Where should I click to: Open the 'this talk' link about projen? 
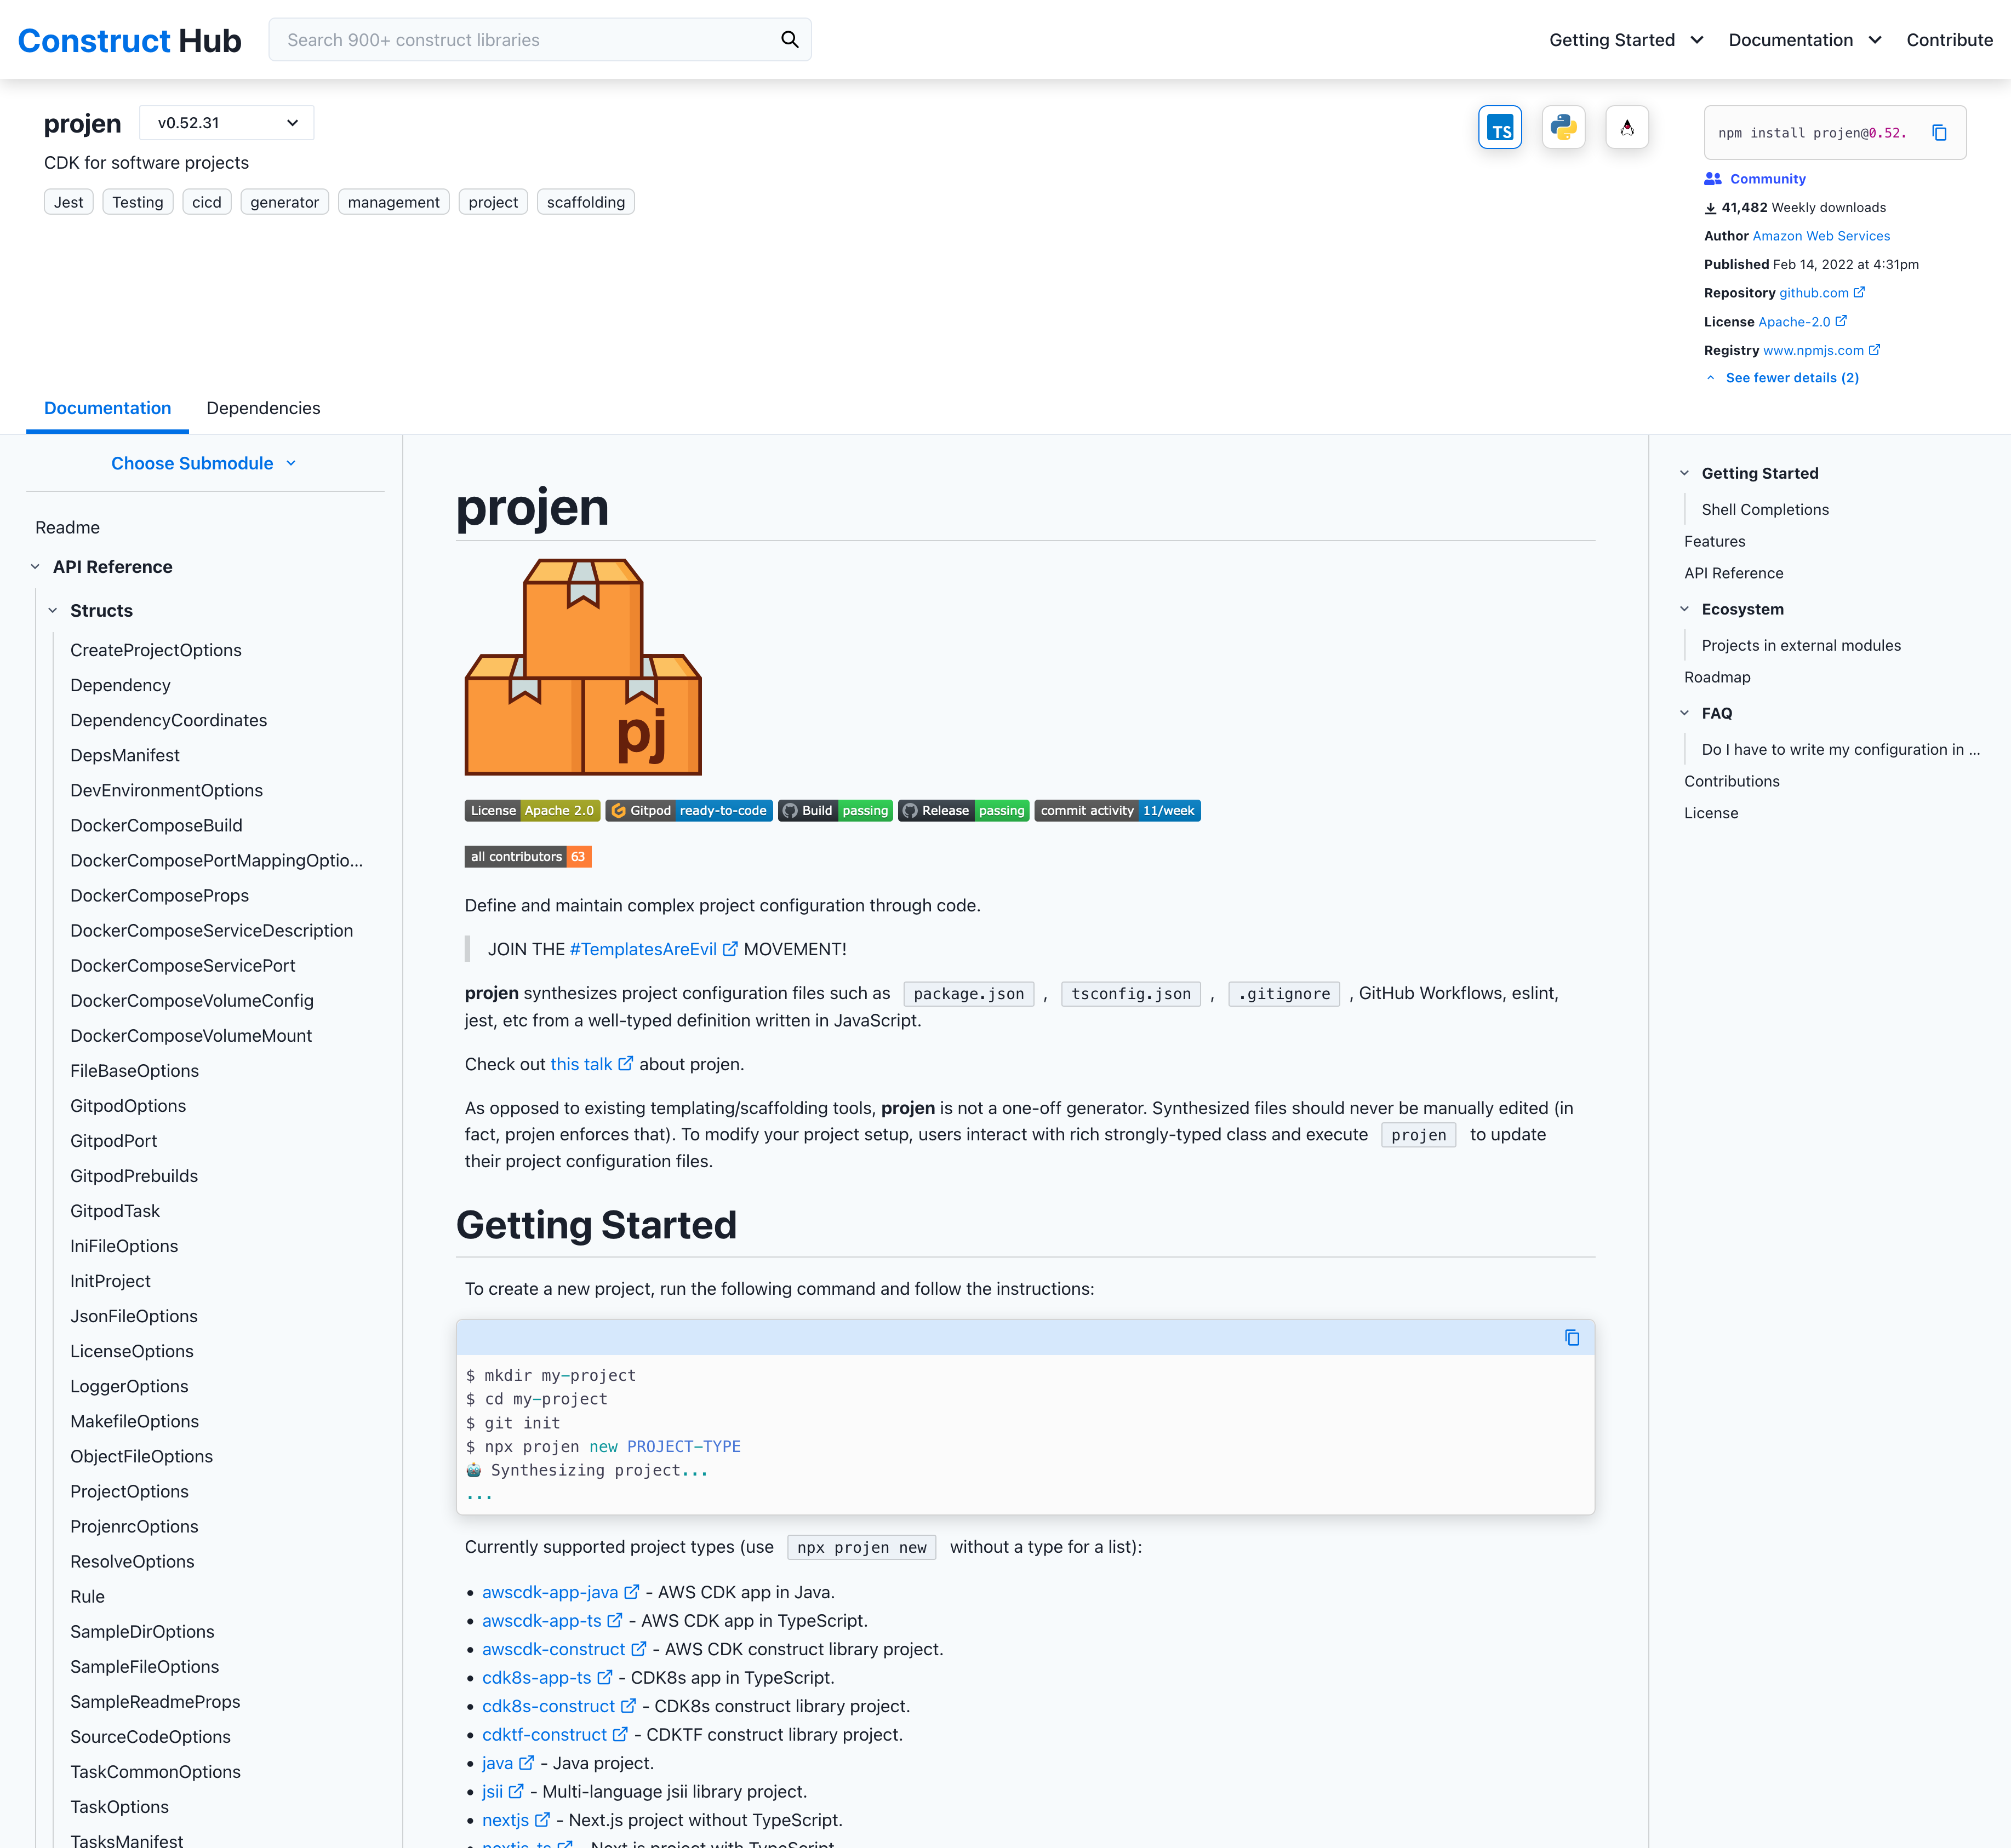(582, 1064)
